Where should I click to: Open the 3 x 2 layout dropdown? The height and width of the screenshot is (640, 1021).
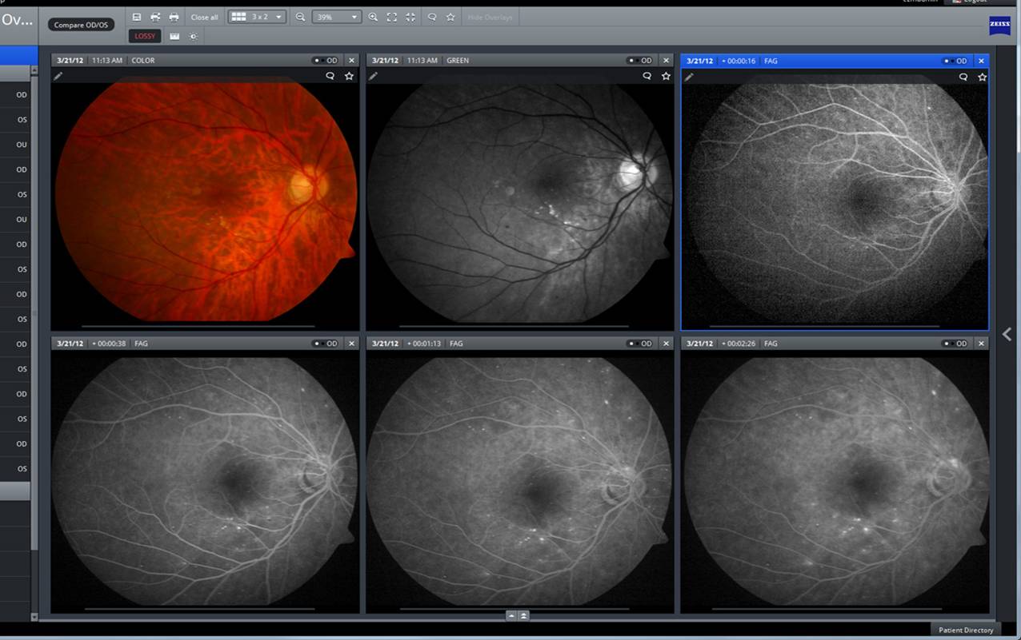[x=257, y=17]
